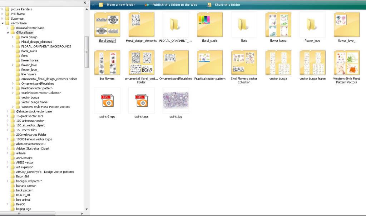Image resolution: width=366 pixels, height=216 pixels.
Task: Open the vector bunga folder thumbnail
Action: [x=278, y=62]
